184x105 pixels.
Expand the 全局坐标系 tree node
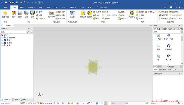coord(2,38)
